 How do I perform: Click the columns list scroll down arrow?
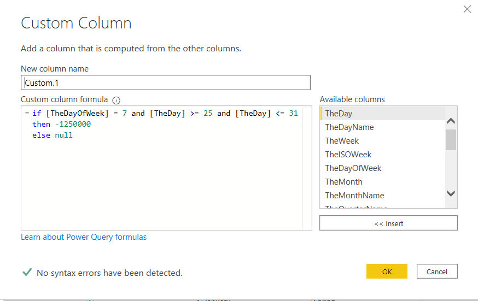coord(451,193)
